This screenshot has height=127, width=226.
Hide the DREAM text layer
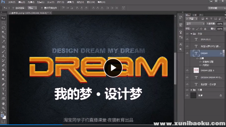point(187,53)
